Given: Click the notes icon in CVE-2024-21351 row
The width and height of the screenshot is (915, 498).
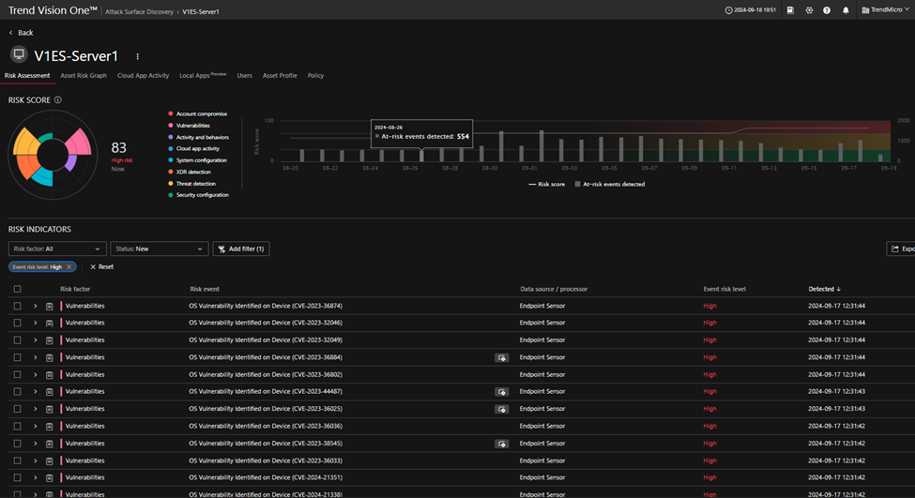Looking at the screenshot, I should (50, 478).
